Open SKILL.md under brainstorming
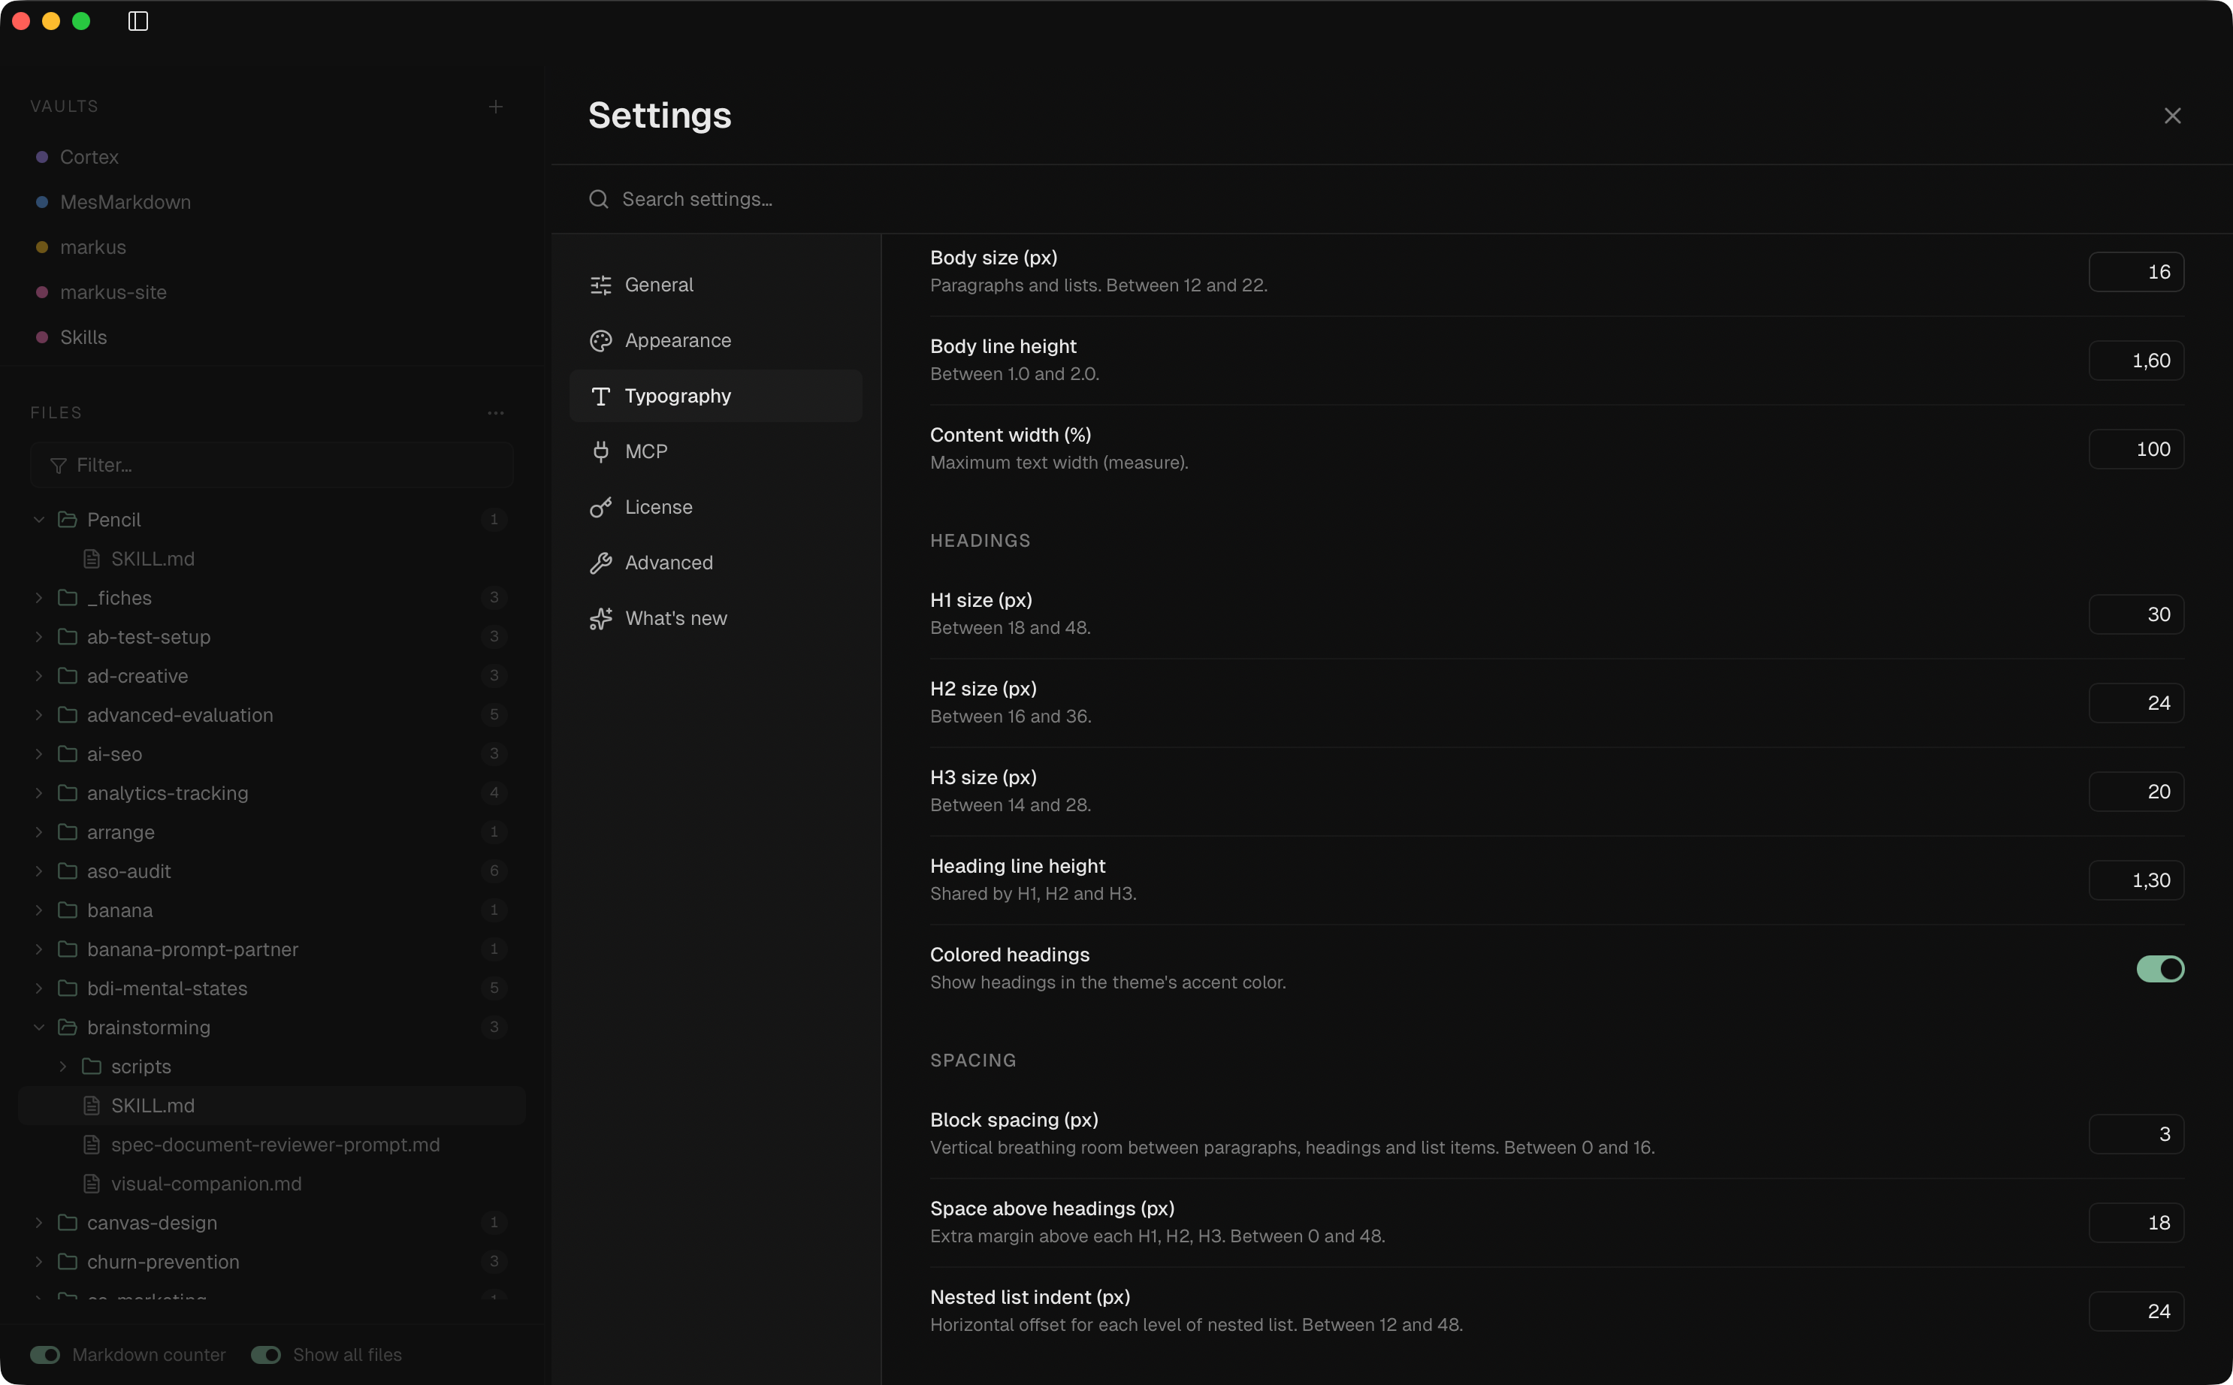The height and width of the screenshot is (1385, 2233). (x=271, y=1106)
